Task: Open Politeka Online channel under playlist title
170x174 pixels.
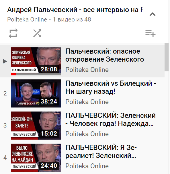Action: tap(27, 19)
